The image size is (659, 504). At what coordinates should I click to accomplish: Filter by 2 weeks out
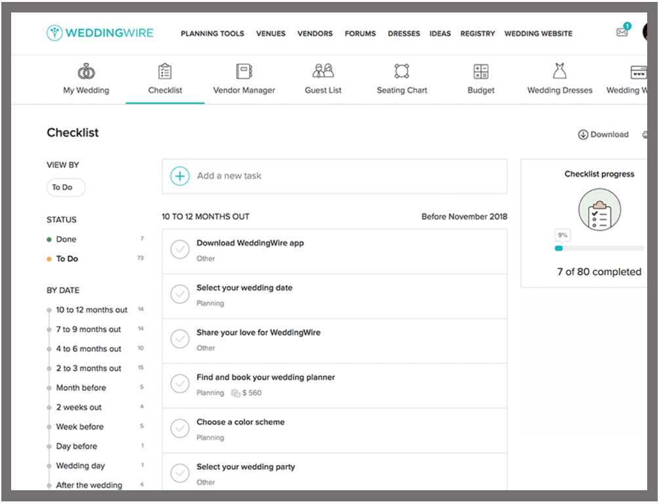(79, 408)
